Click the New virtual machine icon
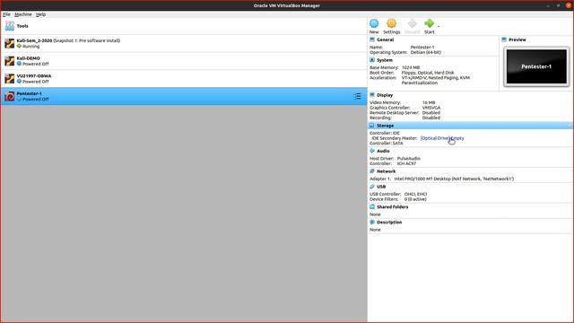This screenshot has height=323, width=574. pyautogui.click(x=374, y=24)
